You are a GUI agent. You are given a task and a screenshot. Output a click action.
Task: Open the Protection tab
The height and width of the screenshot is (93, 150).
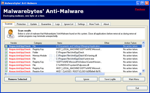(x=21, y=24)
